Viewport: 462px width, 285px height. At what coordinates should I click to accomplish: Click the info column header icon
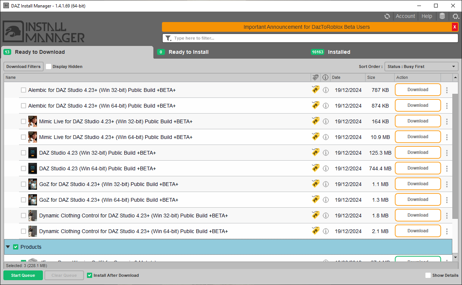pos(325,77)
